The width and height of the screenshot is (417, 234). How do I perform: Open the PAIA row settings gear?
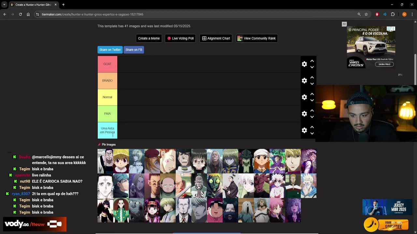click(x=304, y=114)
